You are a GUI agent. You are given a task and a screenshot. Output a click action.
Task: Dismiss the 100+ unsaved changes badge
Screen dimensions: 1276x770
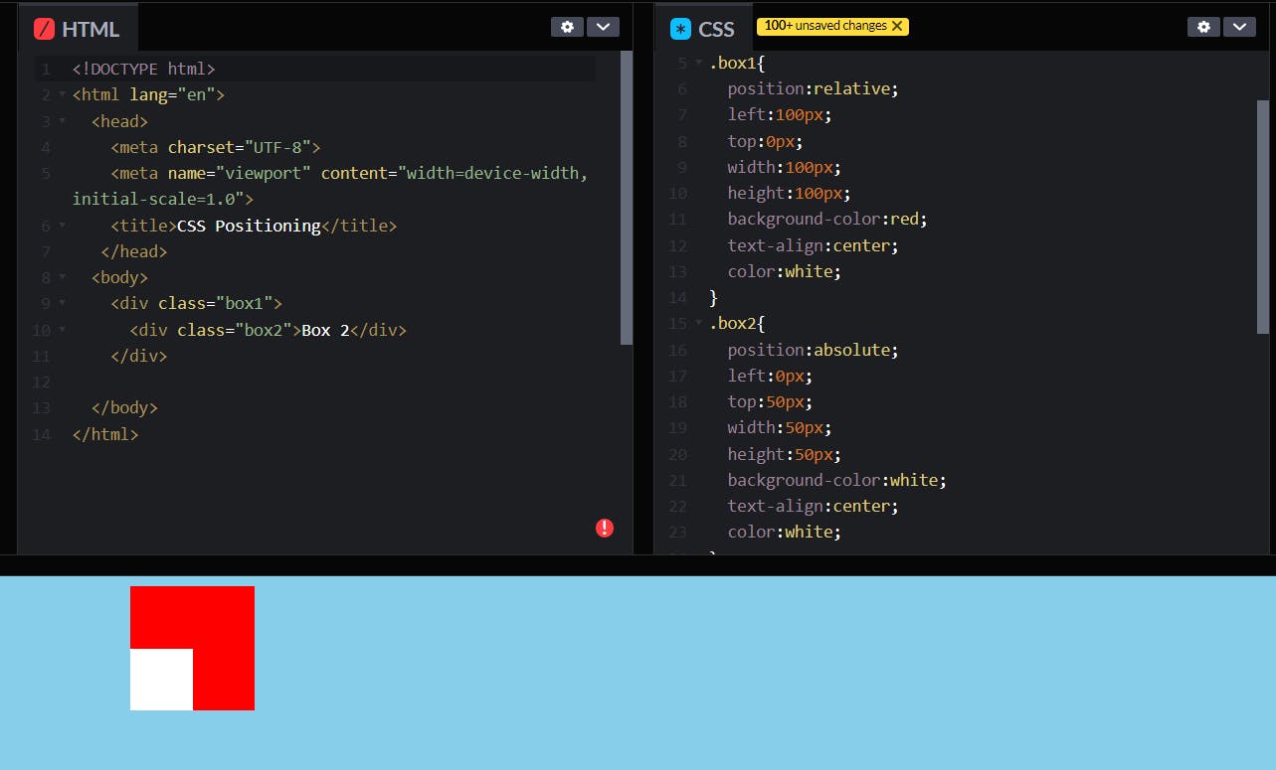pyautogui.click(x=897, y=26)
